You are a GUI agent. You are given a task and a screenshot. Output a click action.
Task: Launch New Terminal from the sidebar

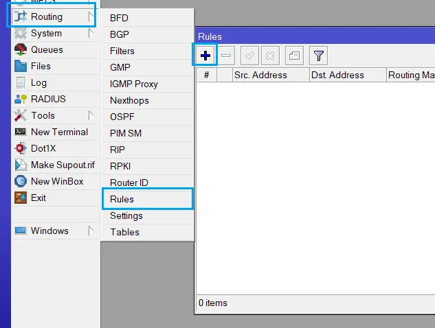(59, 132)
